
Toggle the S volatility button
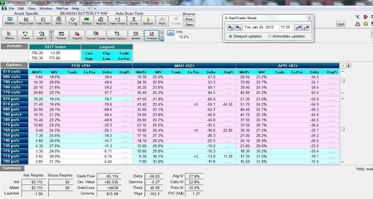[x=171, y=33]
